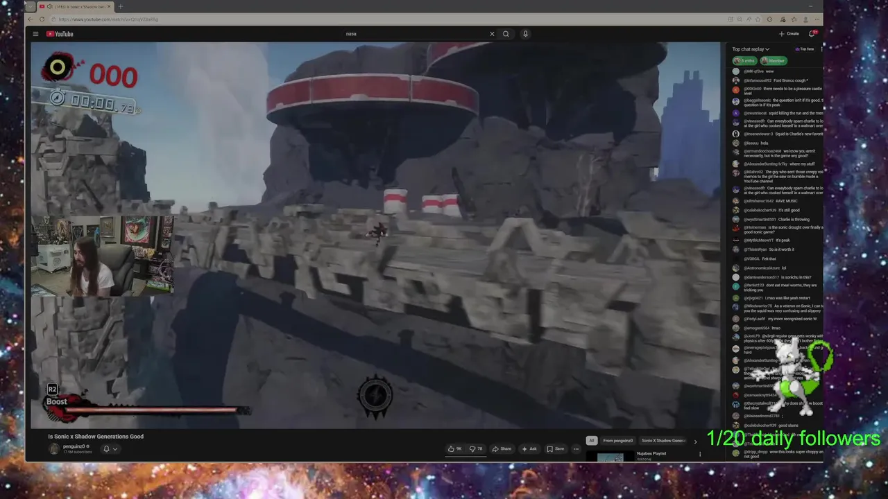The width and height of the screenshot is (888, 499).
Task: Reload the page in the browser
Action: click(x=42, y=19)
